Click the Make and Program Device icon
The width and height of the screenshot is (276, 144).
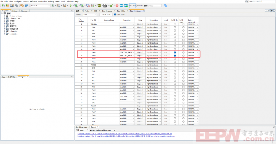point(76,5)
